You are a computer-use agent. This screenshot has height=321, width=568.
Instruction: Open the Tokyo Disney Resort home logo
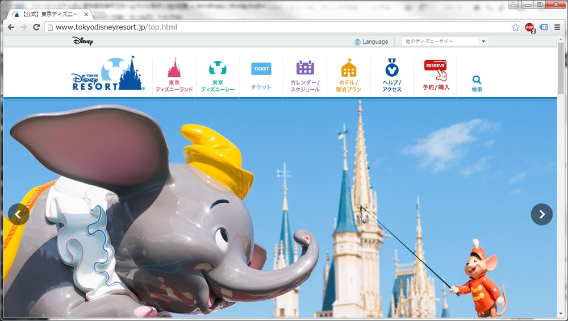click(x=108, y=73)
